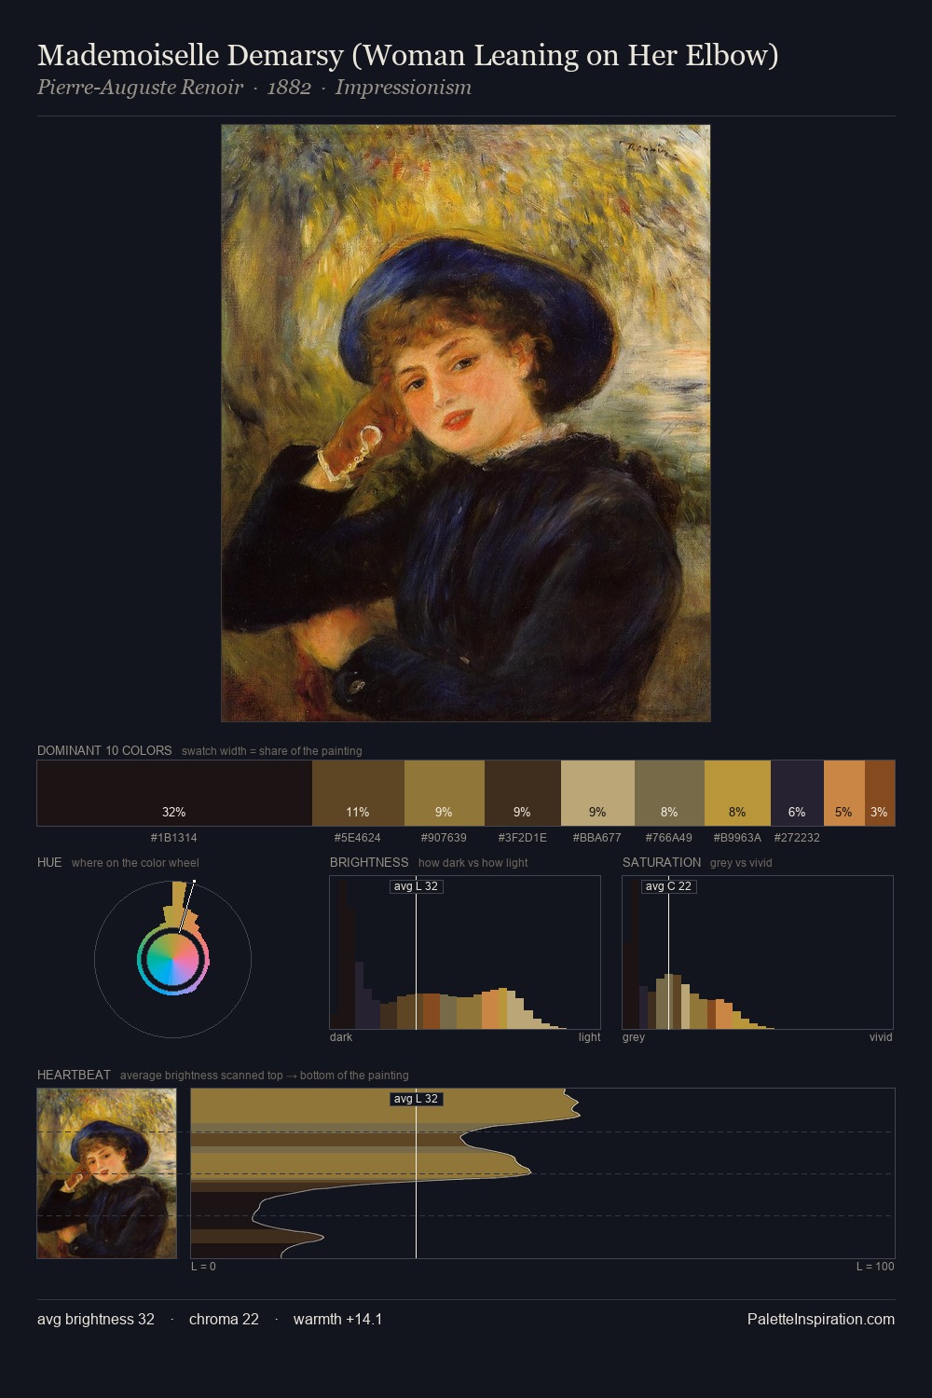The width and height of the screenshot is (932, 1398).
Task: Click the 'grey' axis label under Saturation
Action: tap(634, 1037)
